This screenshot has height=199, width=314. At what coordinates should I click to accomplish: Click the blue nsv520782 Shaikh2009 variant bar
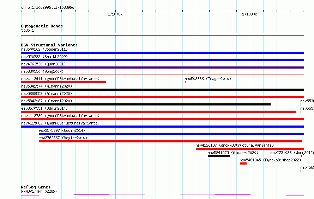tap(162, 60)
